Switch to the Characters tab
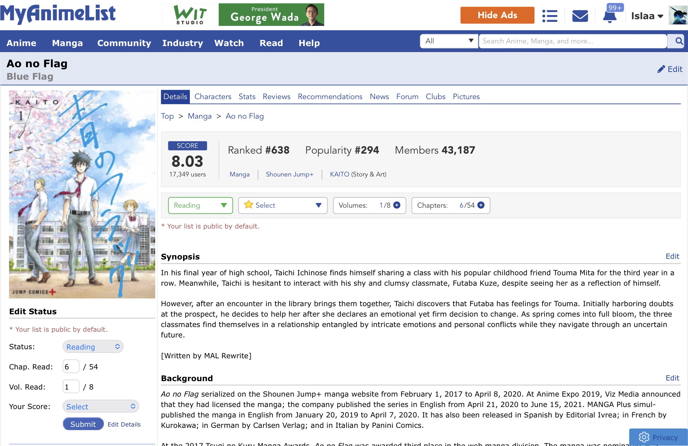 [x=213, y=97]
